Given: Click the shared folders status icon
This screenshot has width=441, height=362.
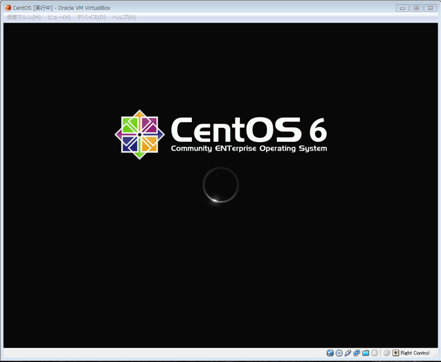Looking at the screenshot, I should pos(365,353).
